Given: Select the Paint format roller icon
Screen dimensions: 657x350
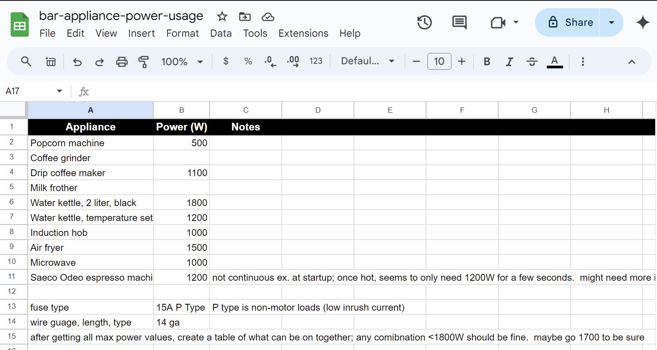Looking at the screenshot, I should [143, 62].
